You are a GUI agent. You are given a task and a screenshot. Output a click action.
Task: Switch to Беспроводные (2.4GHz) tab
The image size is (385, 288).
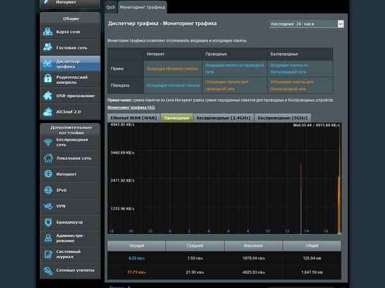(x=223, y=118)
